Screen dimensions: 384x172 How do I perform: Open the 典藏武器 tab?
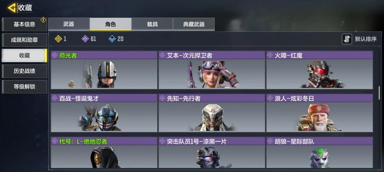coord(194,24)
